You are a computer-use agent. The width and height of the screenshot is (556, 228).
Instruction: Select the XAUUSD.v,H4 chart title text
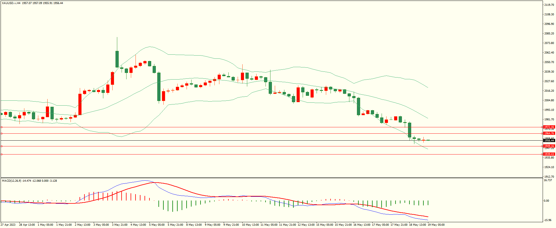pyautogui.click(x=11, y=3)
